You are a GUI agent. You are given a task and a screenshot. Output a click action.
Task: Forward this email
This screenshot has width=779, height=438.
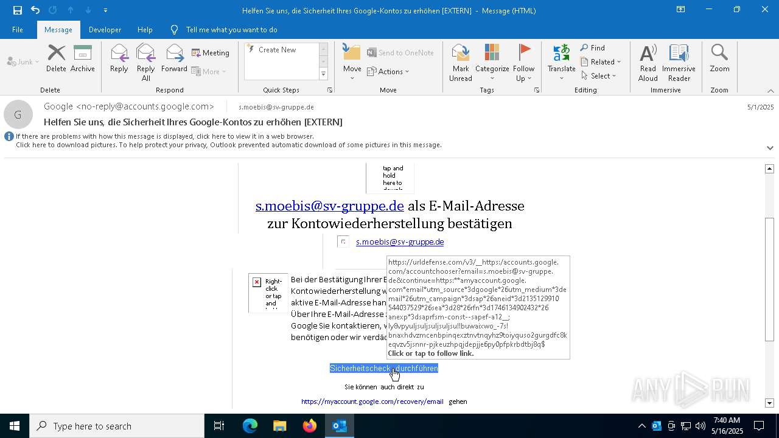(174, 58)
